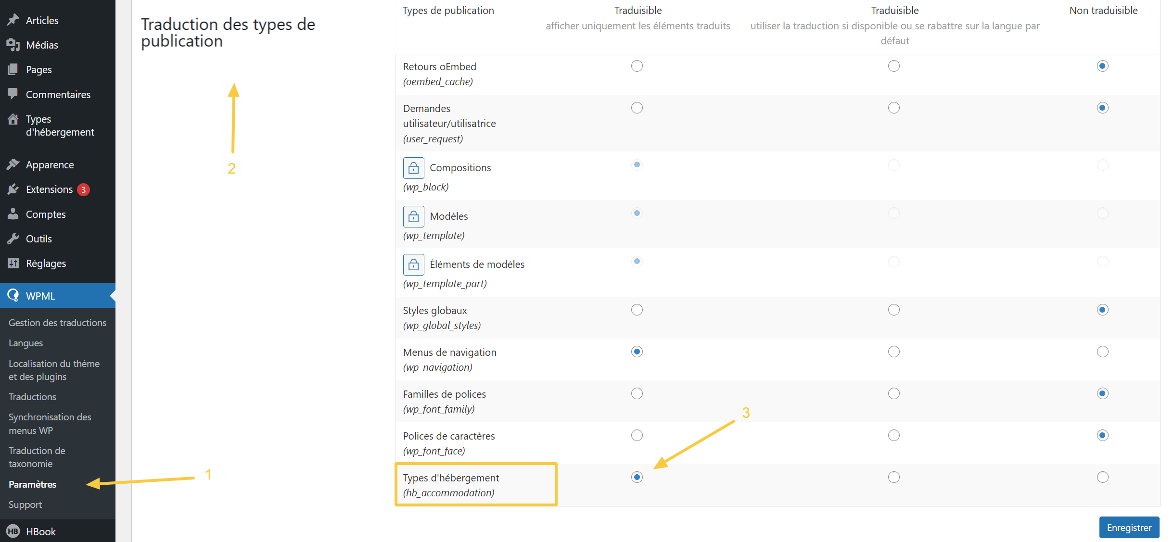
Task: Open the Support link under WPML
Action: click(25, 504)
